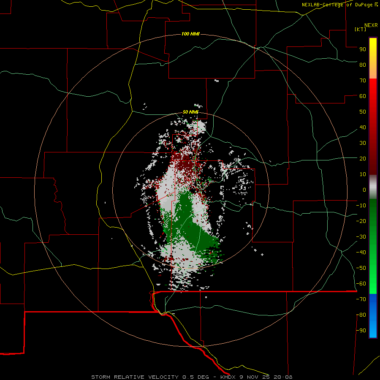The width and height of the screenshot is (380, 380).
Task: Click the positive "80" scale value
Action: coord(363,65)
